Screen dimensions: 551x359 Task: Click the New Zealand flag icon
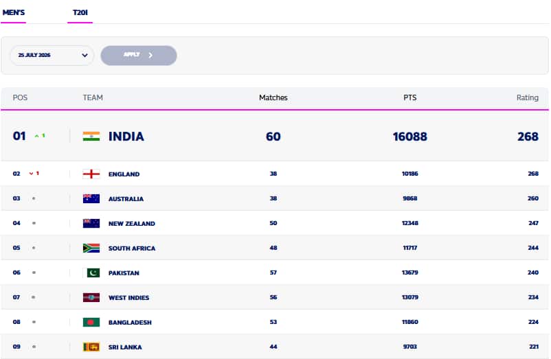pos(91,223)
